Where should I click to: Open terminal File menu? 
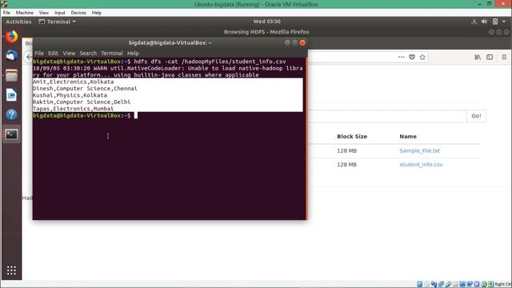(39, 53)
